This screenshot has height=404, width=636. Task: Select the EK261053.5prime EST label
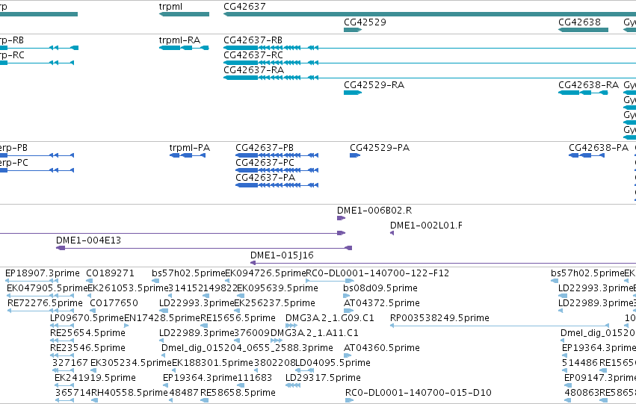128,288
